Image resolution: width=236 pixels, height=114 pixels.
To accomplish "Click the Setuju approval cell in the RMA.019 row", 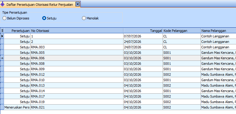I will tap(17, 102).
